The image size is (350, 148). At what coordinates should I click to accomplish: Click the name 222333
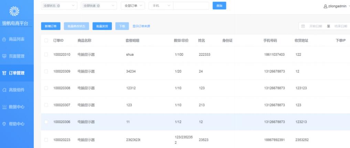[204, 55]
